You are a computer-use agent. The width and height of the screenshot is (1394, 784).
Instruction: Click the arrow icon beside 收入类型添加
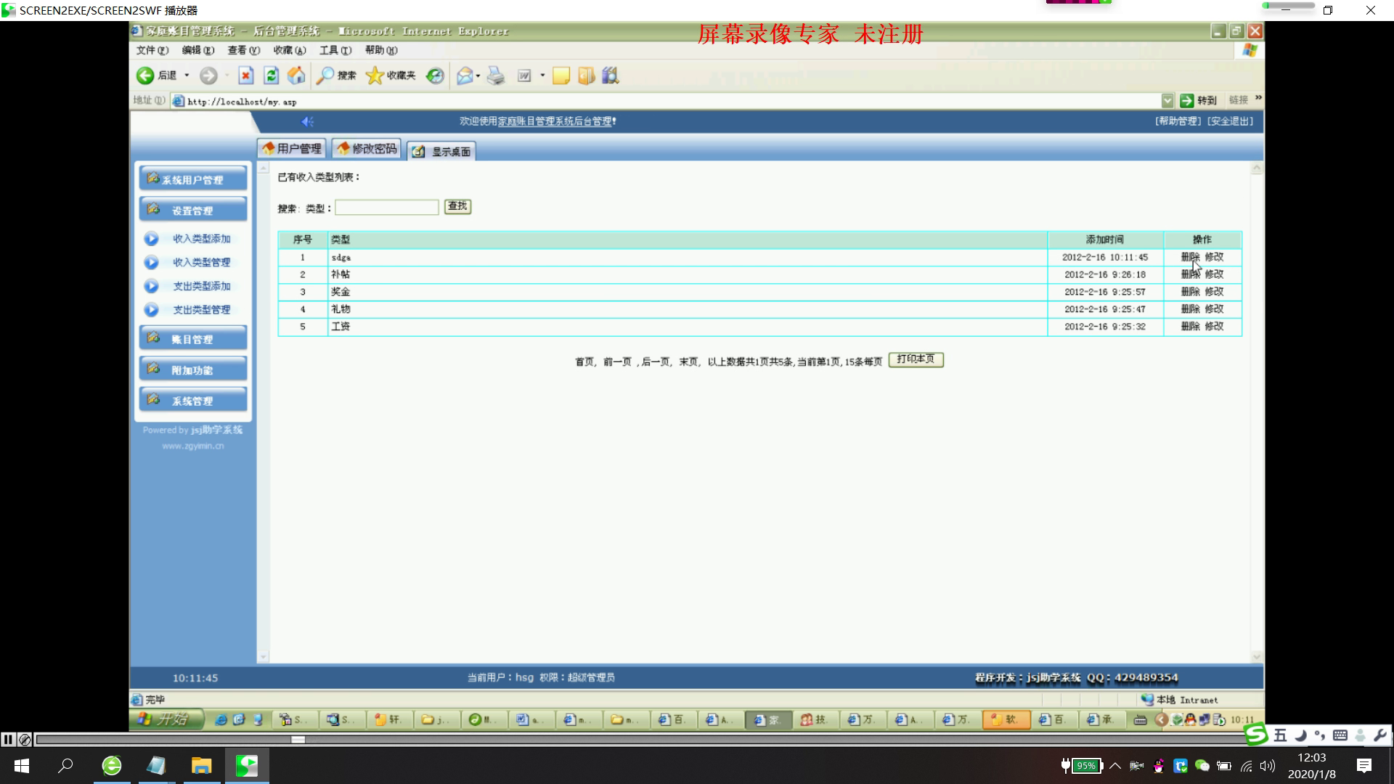(151, 239)
